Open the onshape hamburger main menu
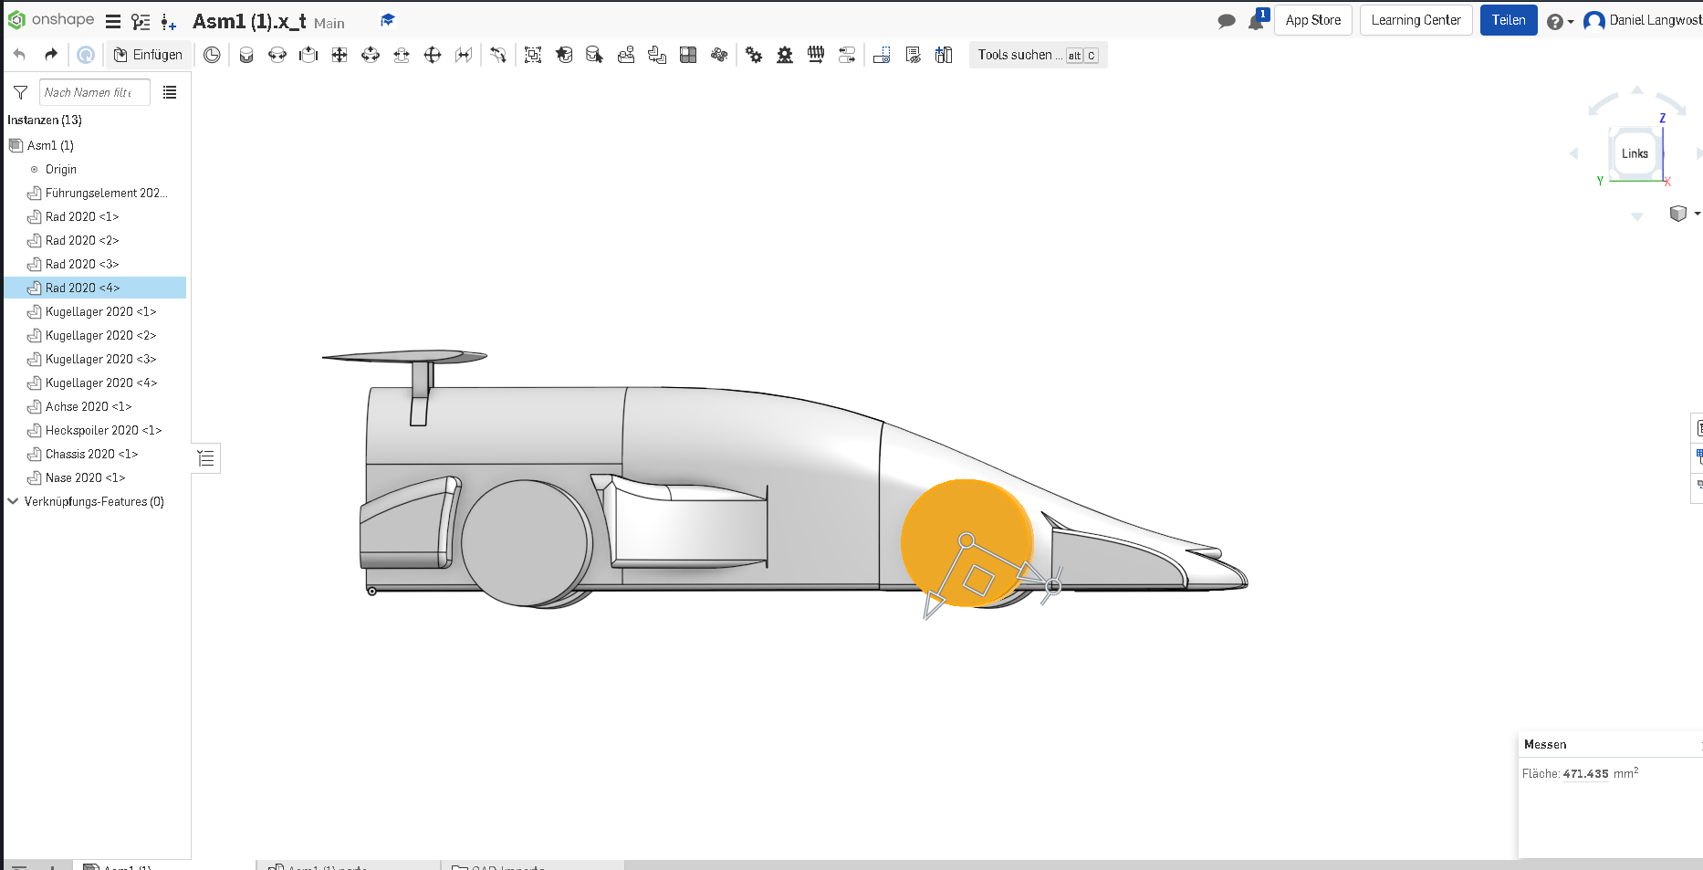1703x870 pixels. tap(113, 21)
